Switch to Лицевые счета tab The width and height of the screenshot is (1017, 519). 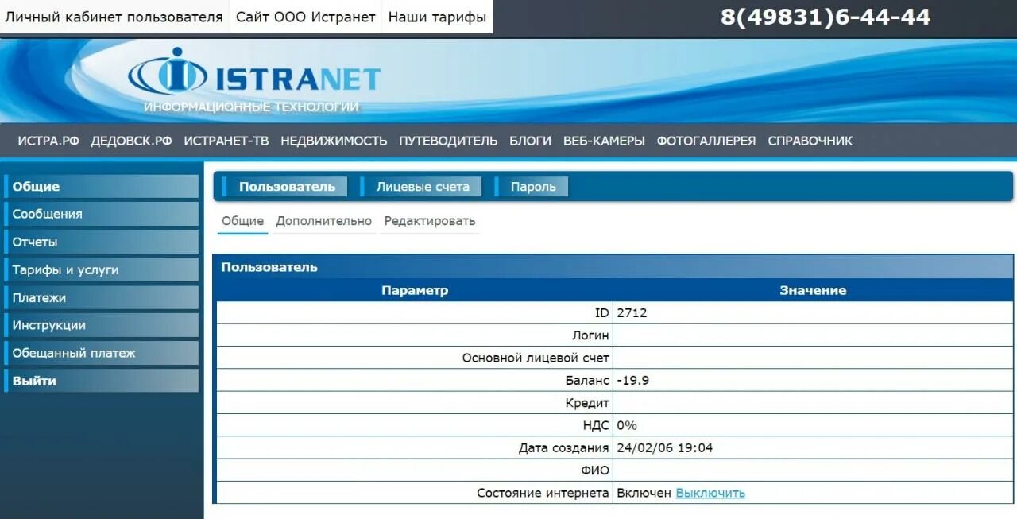[421, 187]
